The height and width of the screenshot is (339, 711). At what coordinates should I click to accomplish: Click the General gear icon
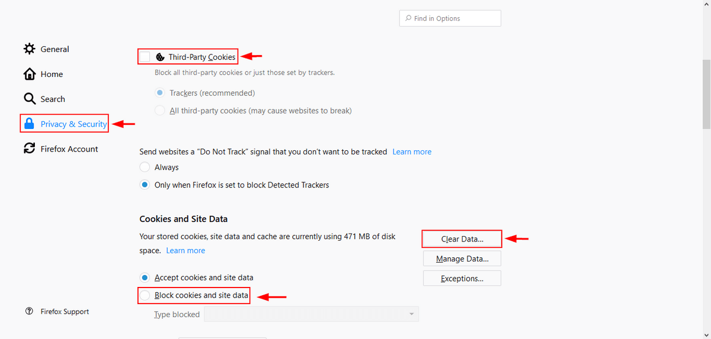point(29,49)
